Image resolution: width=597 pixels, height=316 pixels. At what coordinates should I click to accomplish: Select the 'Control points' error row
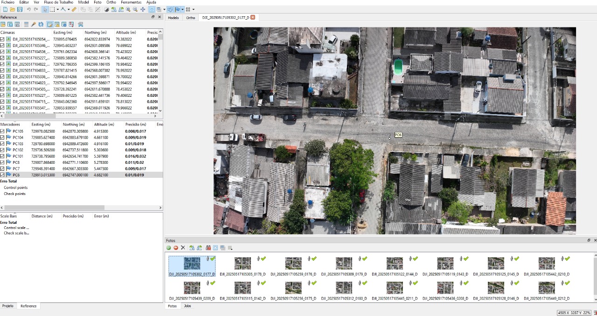[16, 188]
